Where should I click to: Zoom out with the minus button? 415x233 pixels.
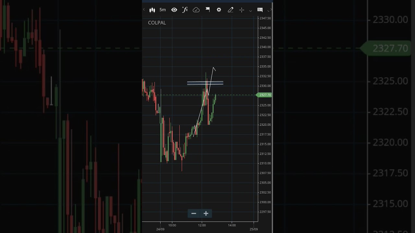click(194, 213)
